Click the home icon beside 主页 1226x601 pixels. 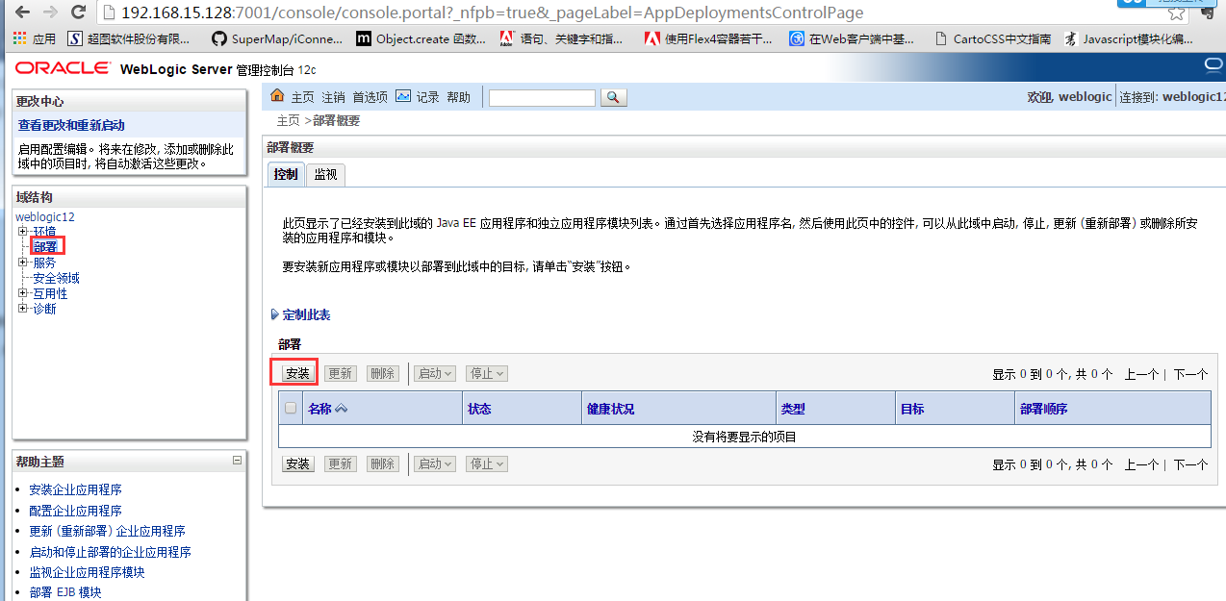click(278, 96)
